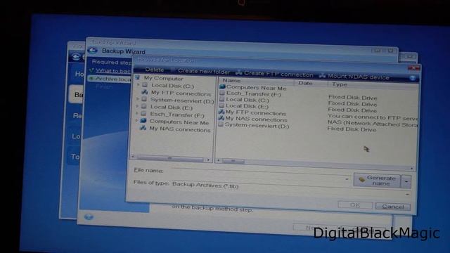Click My NAS connections icon in list
This screenshot has width=450, height=253.
coord(221,118)
